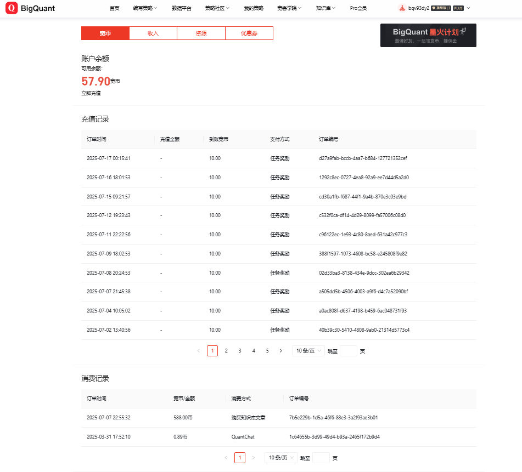The height and width of the screenshot is (472, 522).
Task: Open Pro会员 in the navigation bar
Action: tap(358, 8)
